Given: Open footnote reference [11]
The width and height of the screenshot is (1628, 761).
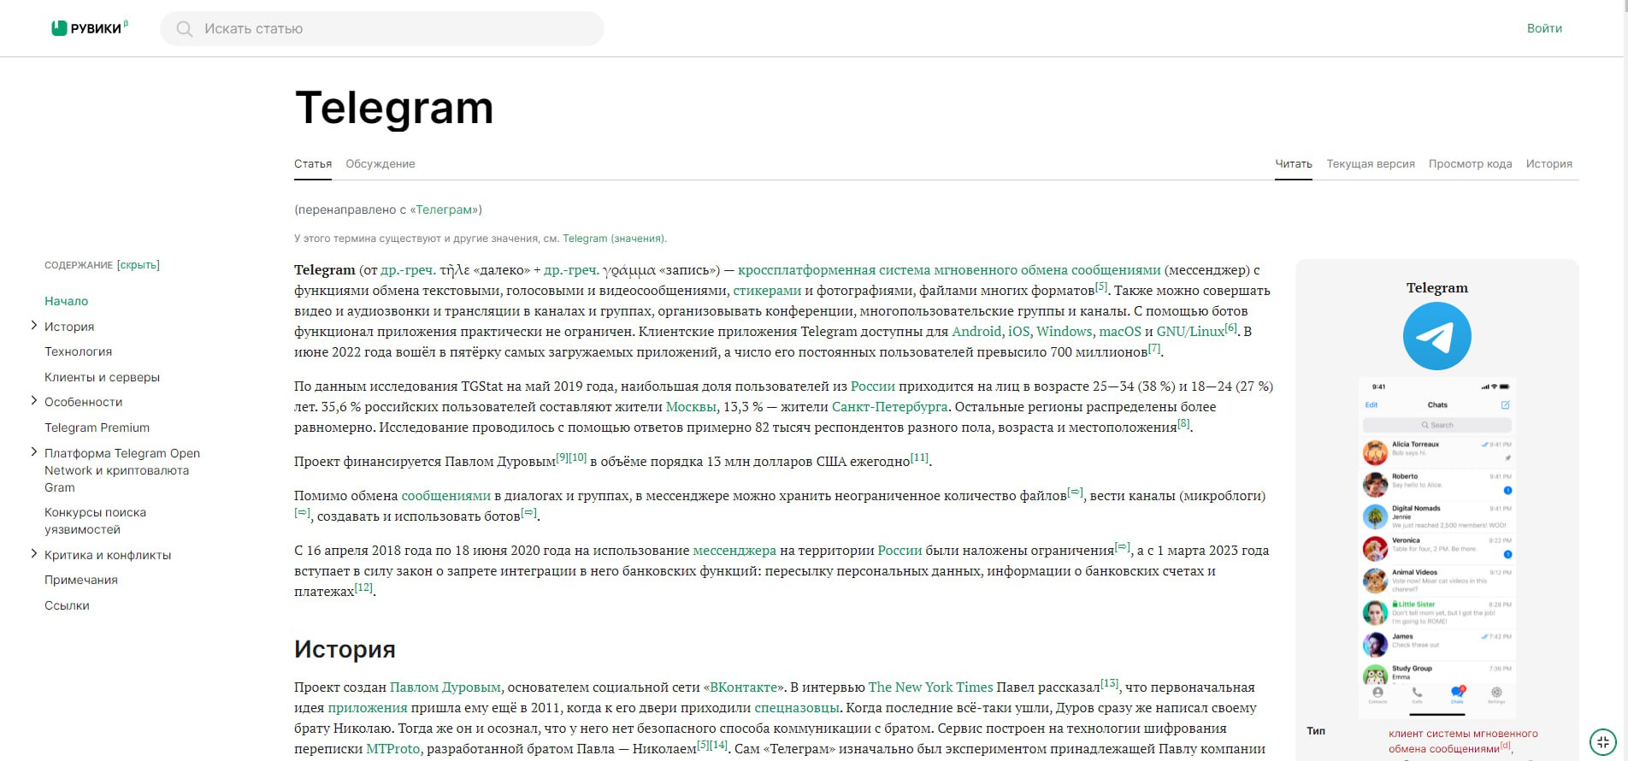Looking at the screenshot, I should click(919, 457).
